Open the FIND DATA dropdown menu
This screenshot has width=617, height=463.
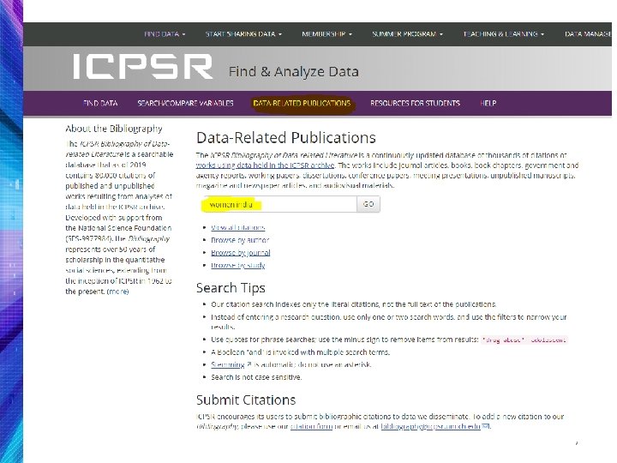[x=165, y=34]
